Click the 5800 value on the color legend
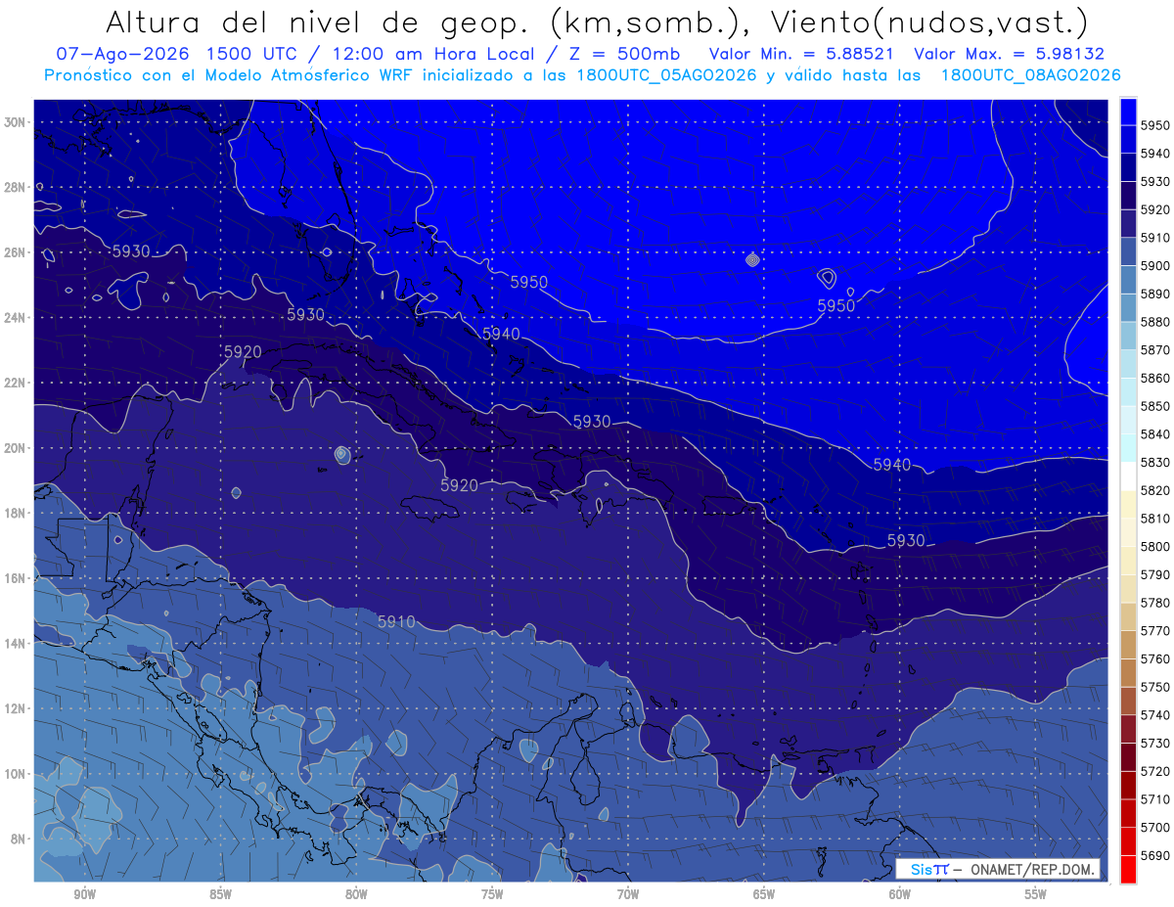1174x907 pixels. pyautogui.click(x=1154, y=546)
